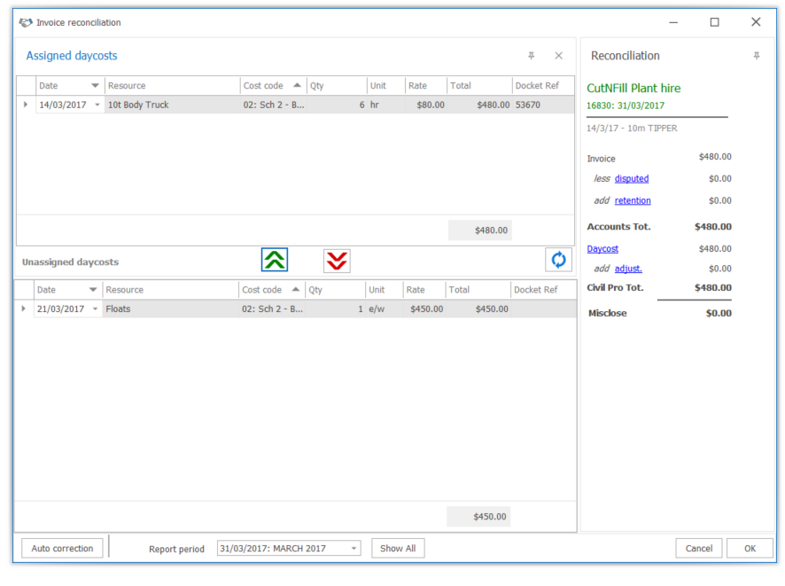Expand the 10t Body Truck row
Screen dimensions: 785x586
[x=26, y=105]
